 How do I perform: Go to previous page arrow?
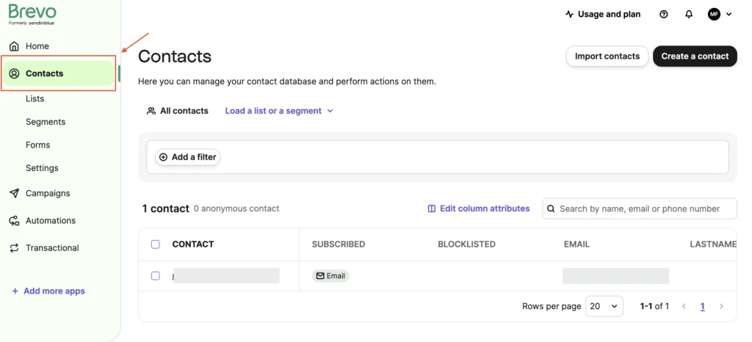(x=684, y=306)
